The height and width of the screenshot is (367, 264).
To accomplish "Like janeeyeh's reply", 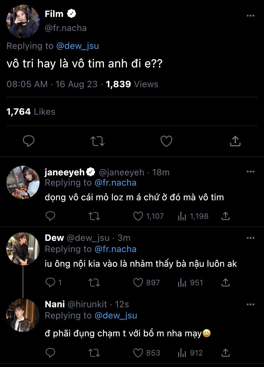I will (138, 216).
